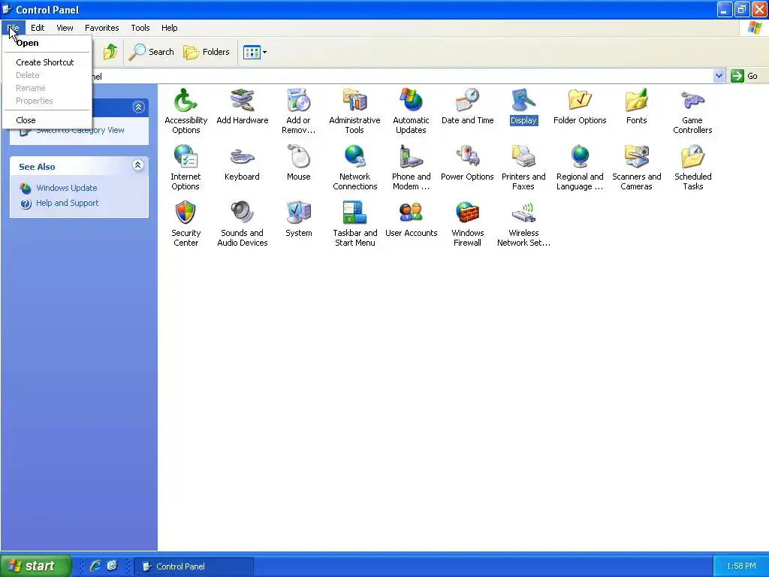Choose Open from the File menu
Screen dimensions: 769x577
[x=47, y=43]
